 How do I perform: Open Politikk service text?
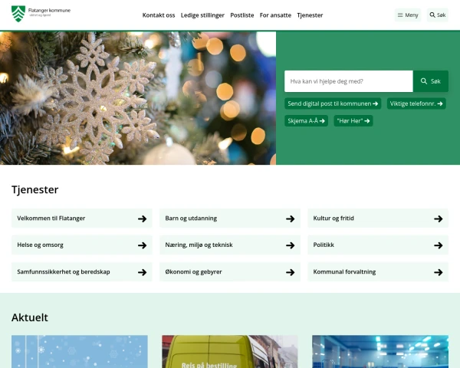324,245
